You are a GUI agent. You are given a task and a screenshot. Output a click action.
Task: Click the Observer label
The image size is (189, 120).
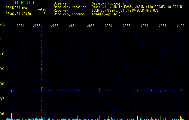pyautogui.click(x=61, y=3)
